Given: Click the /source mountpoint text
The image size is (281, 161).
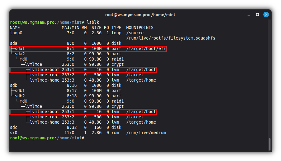Looking at the screenshot, I should pyautogui.click(x=135, y=33).
